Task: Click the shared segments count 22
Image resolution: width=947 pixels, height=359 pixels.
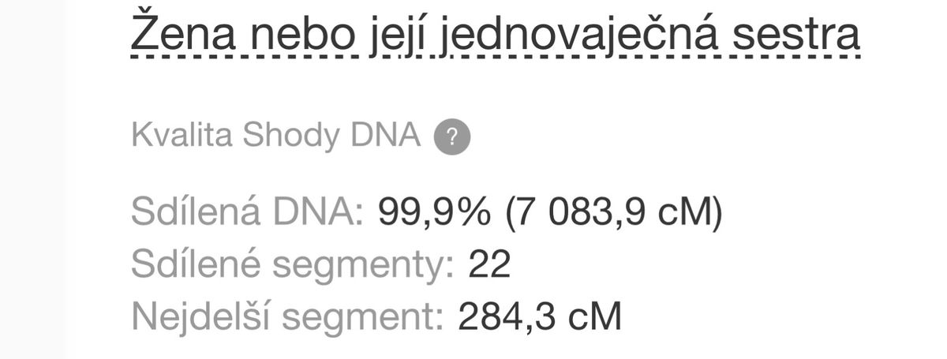Action: 489,265
